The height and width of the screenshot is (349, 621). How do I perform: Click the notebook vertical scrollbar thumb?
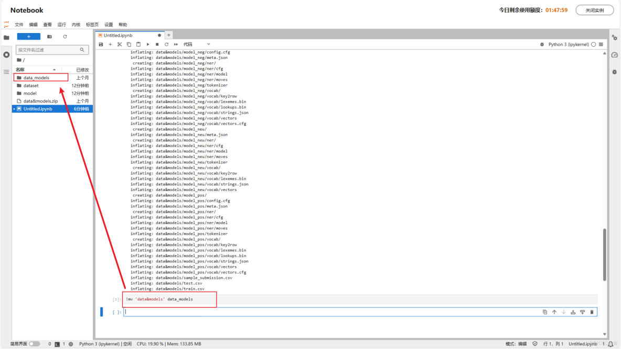tap(604, 255)
